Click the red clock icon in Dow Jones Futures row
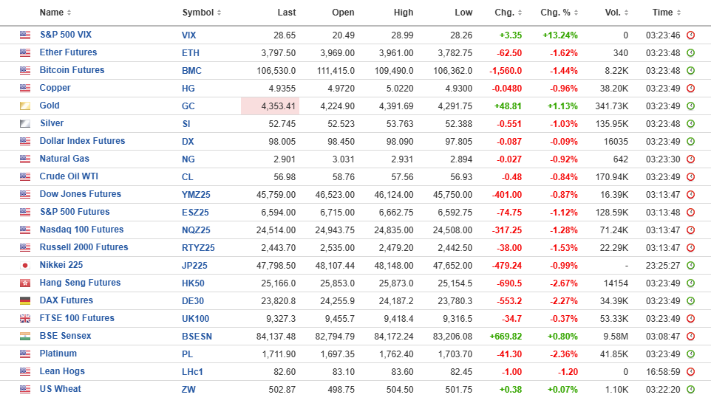This screenshot has width=711, height=403. 690,194
